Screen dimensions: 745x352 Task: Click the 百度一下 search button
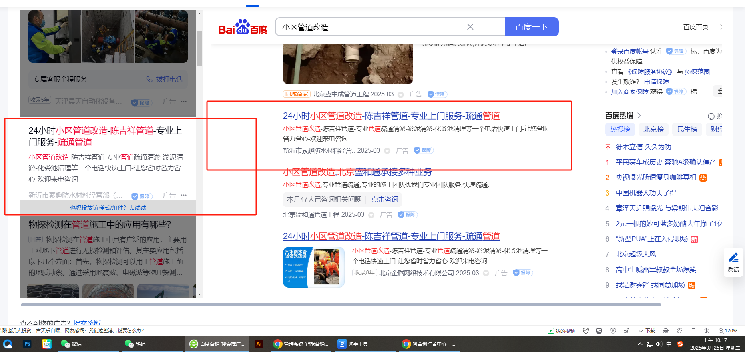click(x=532, y=27)
